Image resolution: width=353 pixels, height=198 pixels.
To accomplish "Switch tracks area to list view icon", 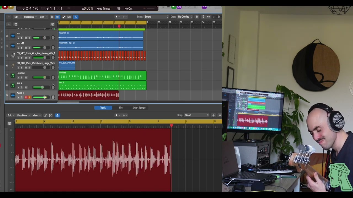I will click(x=57, y=17).
